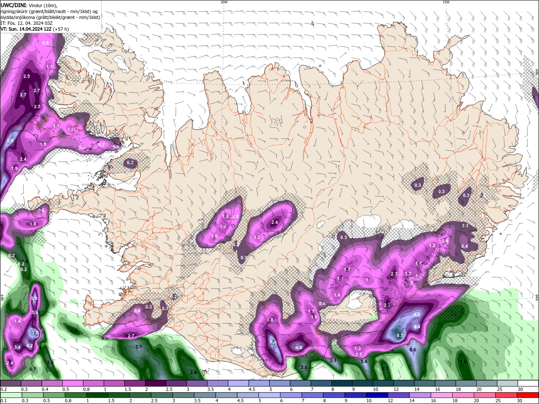Viewport: 539px width, 404px height.
Task: Select the 0.6 value near Reykjanes peninsula
Action: pos(137,311)
